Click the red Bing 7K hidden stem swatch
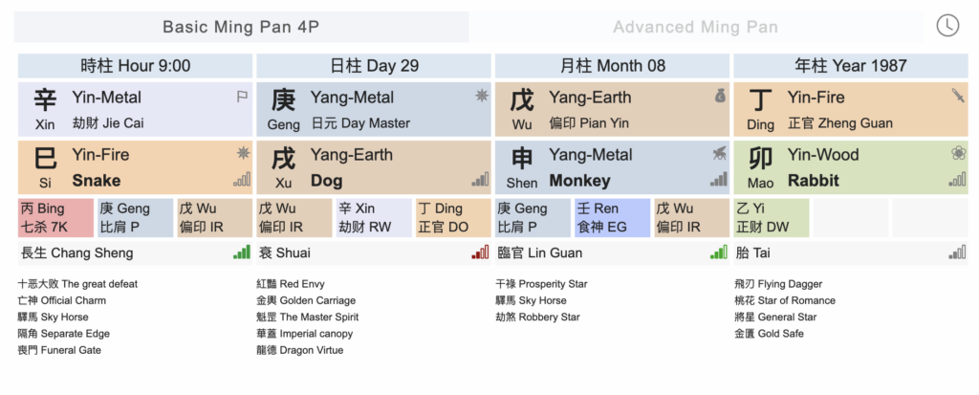The width and height of the screenshot is (979, 395). pos(55,218)
